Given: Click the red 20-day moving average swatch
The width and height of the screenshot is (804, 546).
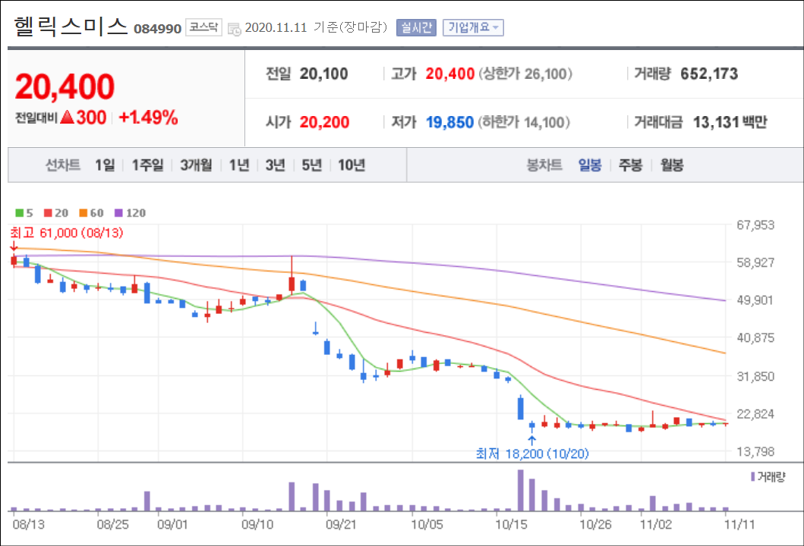Looking at the screenshot, I should 48,213.
